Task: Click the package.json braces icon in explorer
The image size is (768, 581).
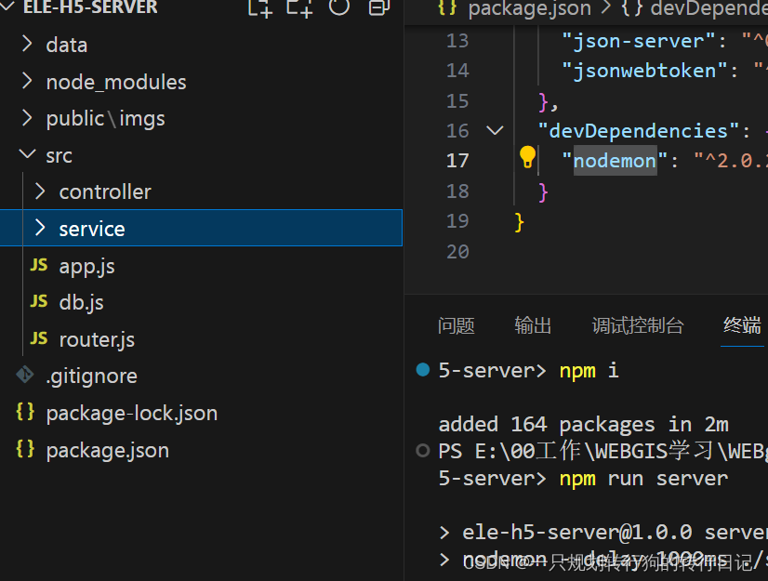Action: 25,449
